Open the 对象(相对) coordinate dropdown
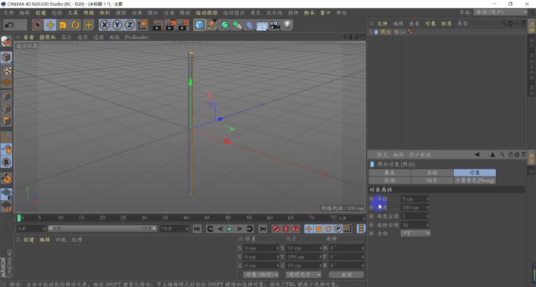Screen dimensions: 536x287 pyautogui.click(x=261, y=275)
